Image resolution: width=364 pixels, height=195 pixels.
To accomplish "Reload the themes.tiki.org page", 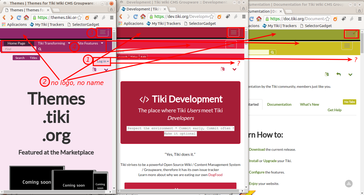I will [x=19, y=17].
